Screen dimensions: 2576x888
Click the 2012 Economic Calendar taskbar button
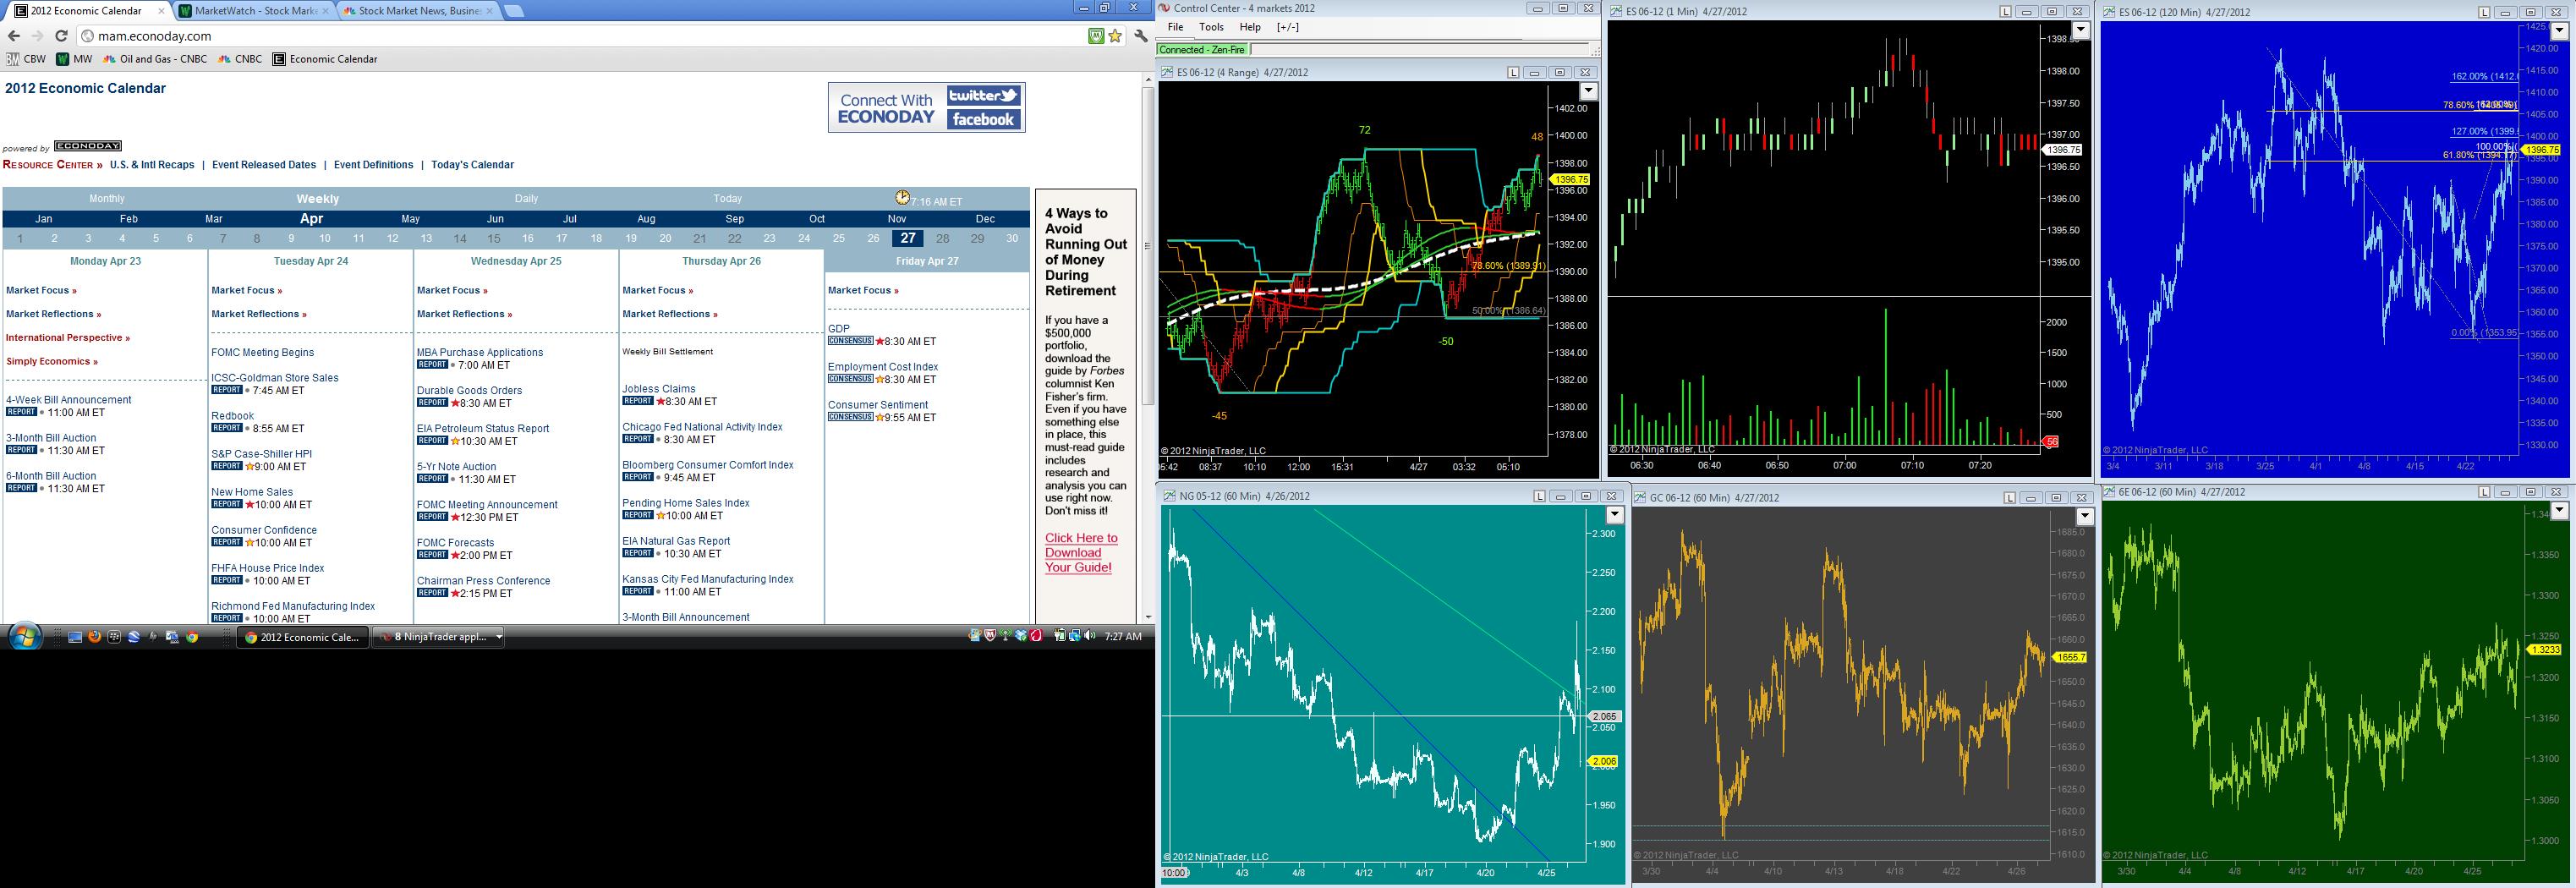[x=301, y=637]
